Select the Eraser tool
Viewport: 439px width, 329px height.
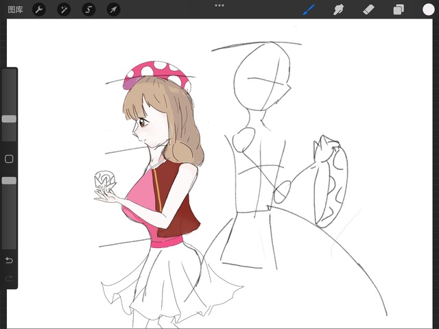click(x=368, y=10)
